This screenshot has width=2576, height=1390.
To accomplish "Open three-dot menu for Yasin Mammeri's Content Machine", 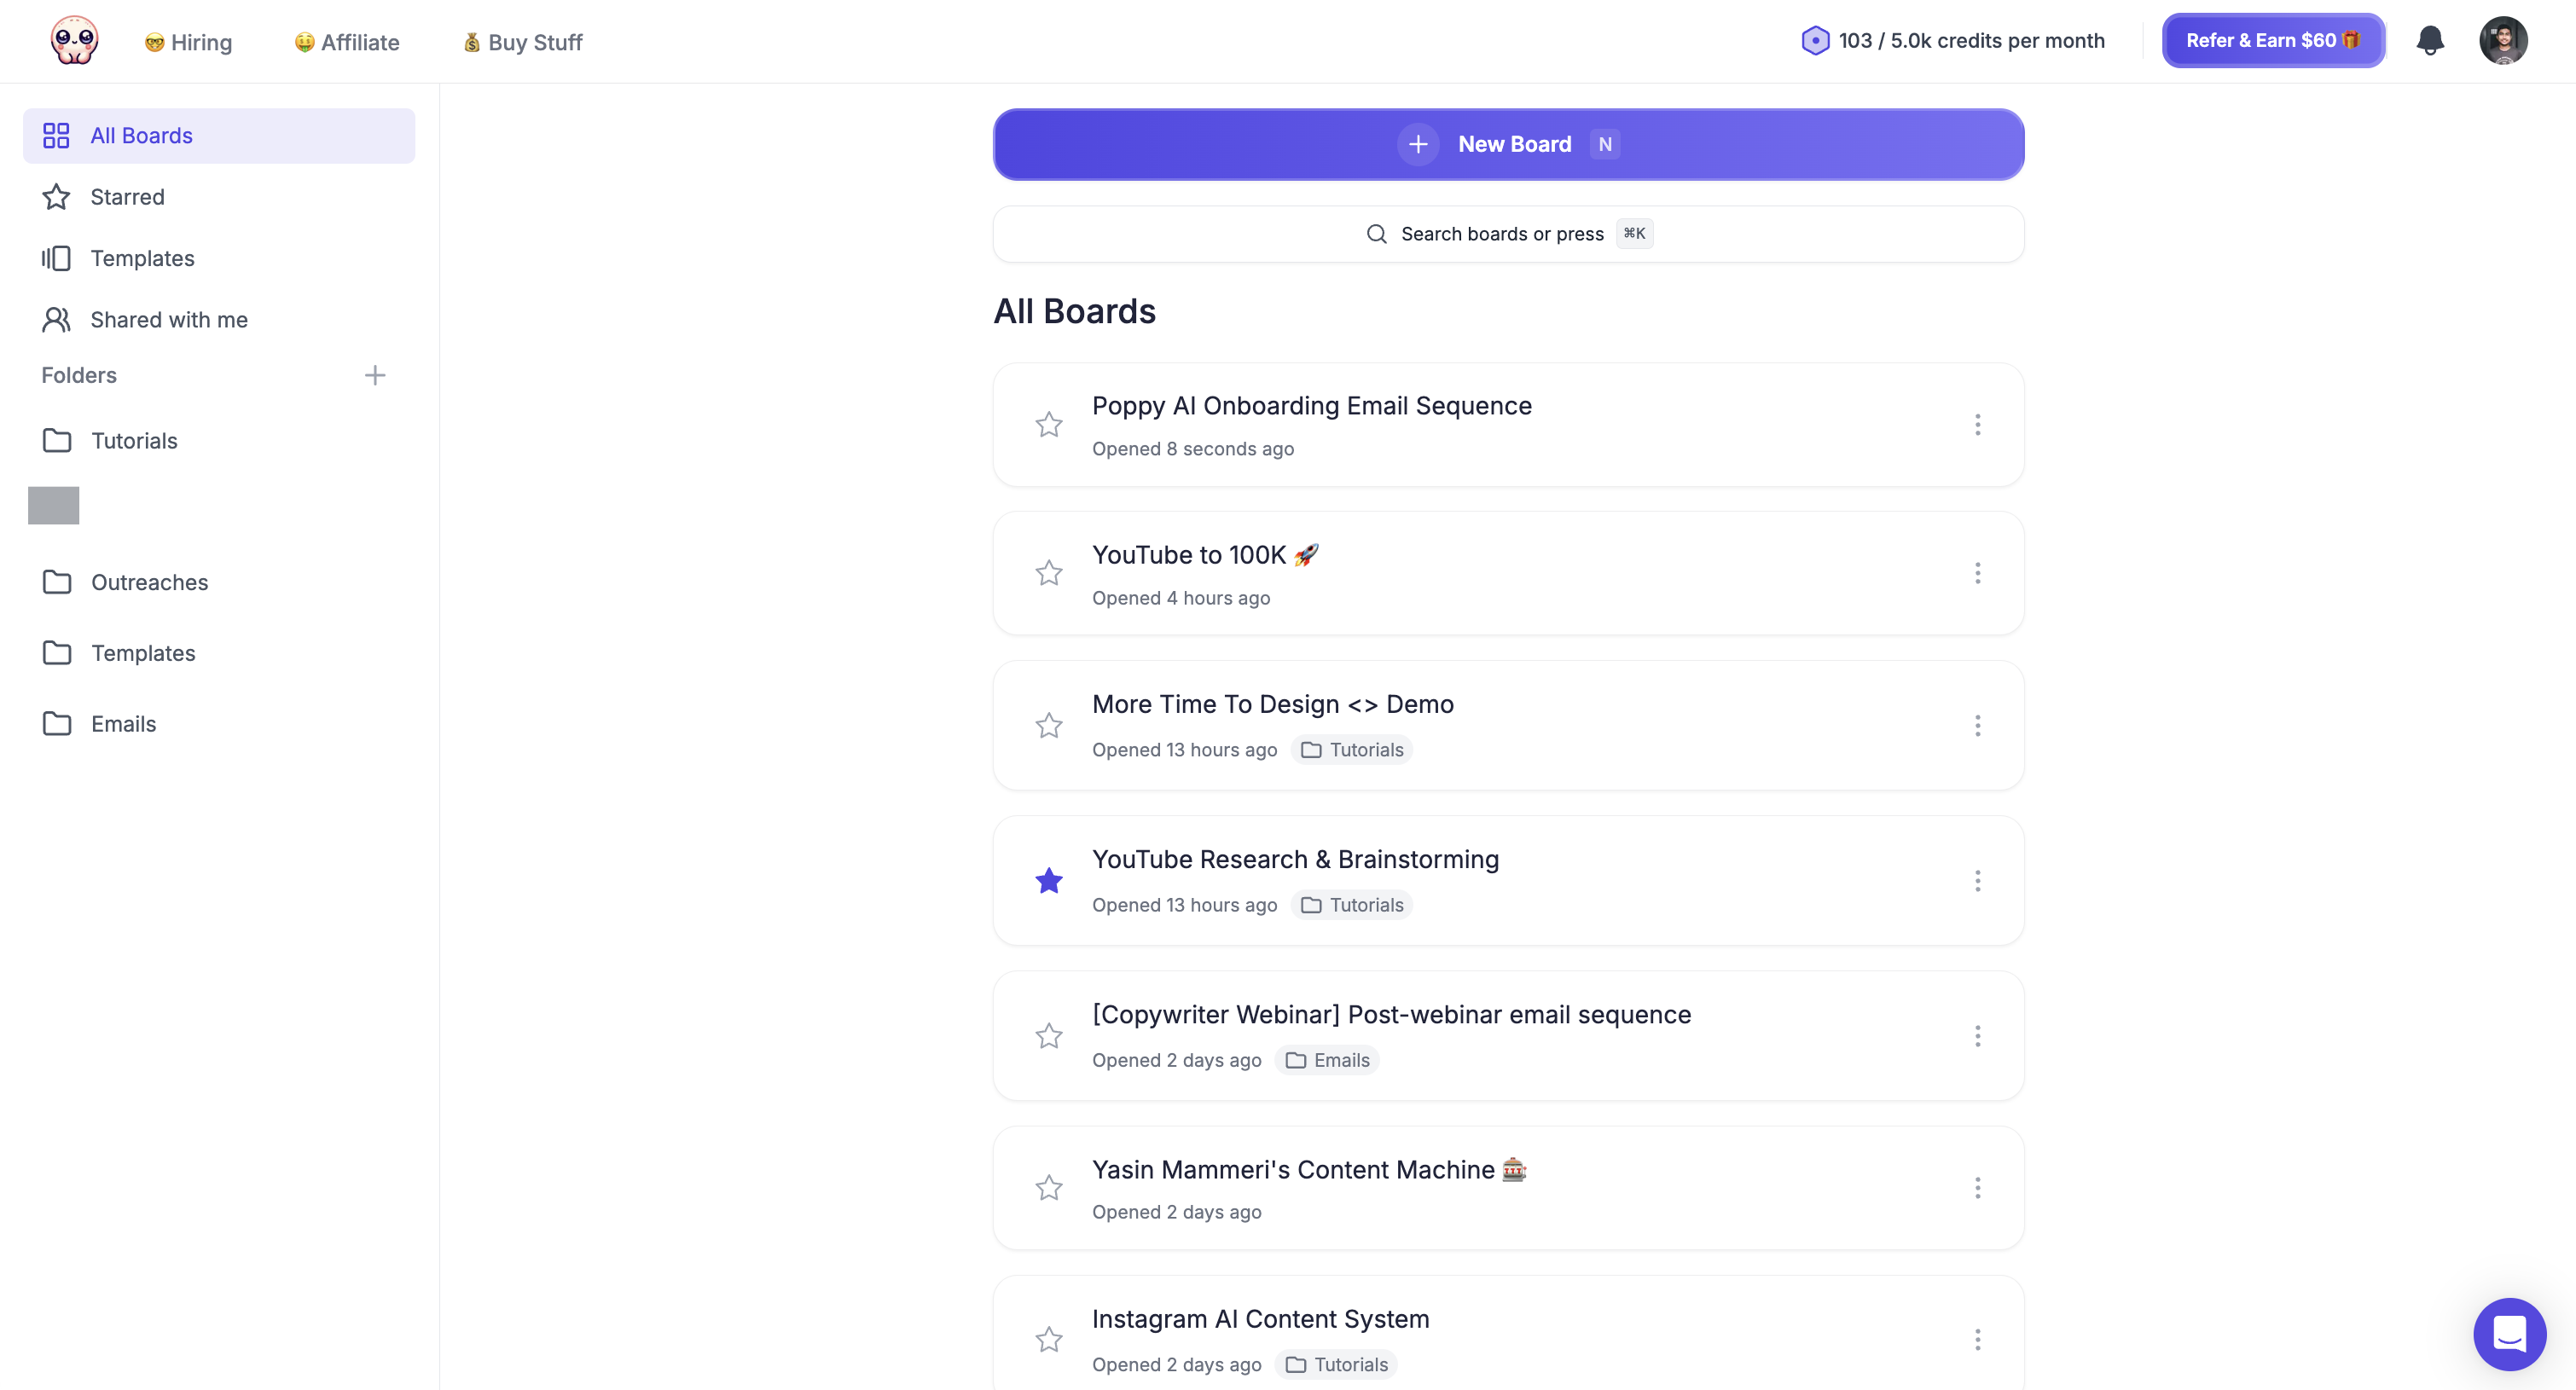I will (x=1977, y=1188).
